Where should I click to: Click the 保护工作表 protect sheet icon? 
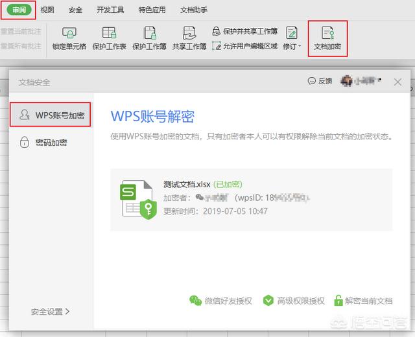pos(110,33)
